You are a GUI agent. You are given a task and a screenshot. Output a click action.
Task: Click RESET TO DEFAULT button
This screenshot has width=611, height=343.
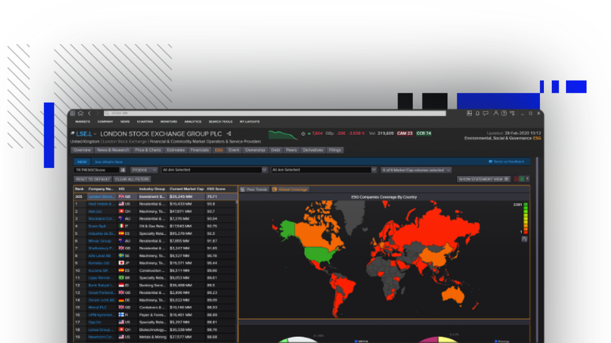click(93, 179)
